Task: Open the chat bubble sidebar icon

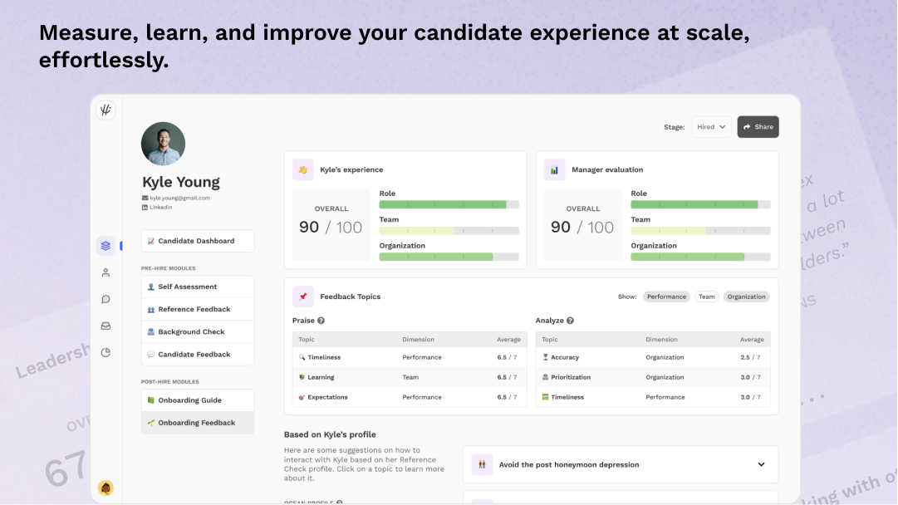Action: 106,299
